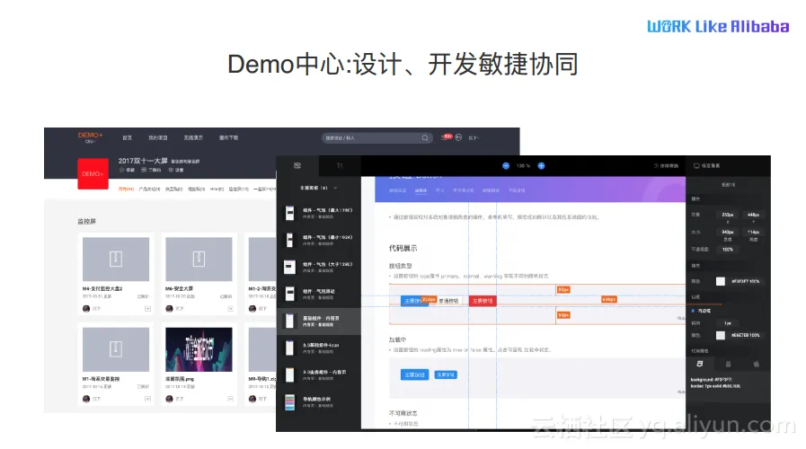Select artboard 组件 - 气泡 (大于1280)

tap(319, 267)
